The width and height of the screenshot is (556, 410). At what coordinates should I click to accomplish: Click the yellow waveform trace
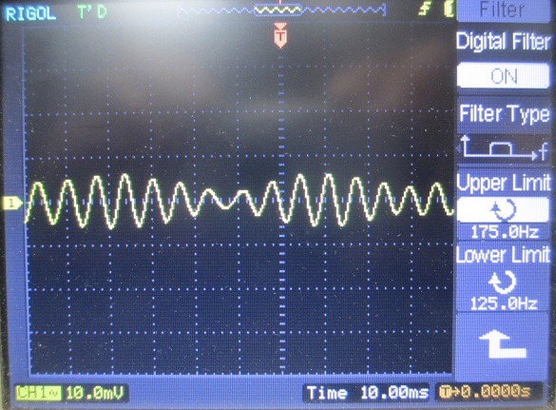click(x=240, y=201)
